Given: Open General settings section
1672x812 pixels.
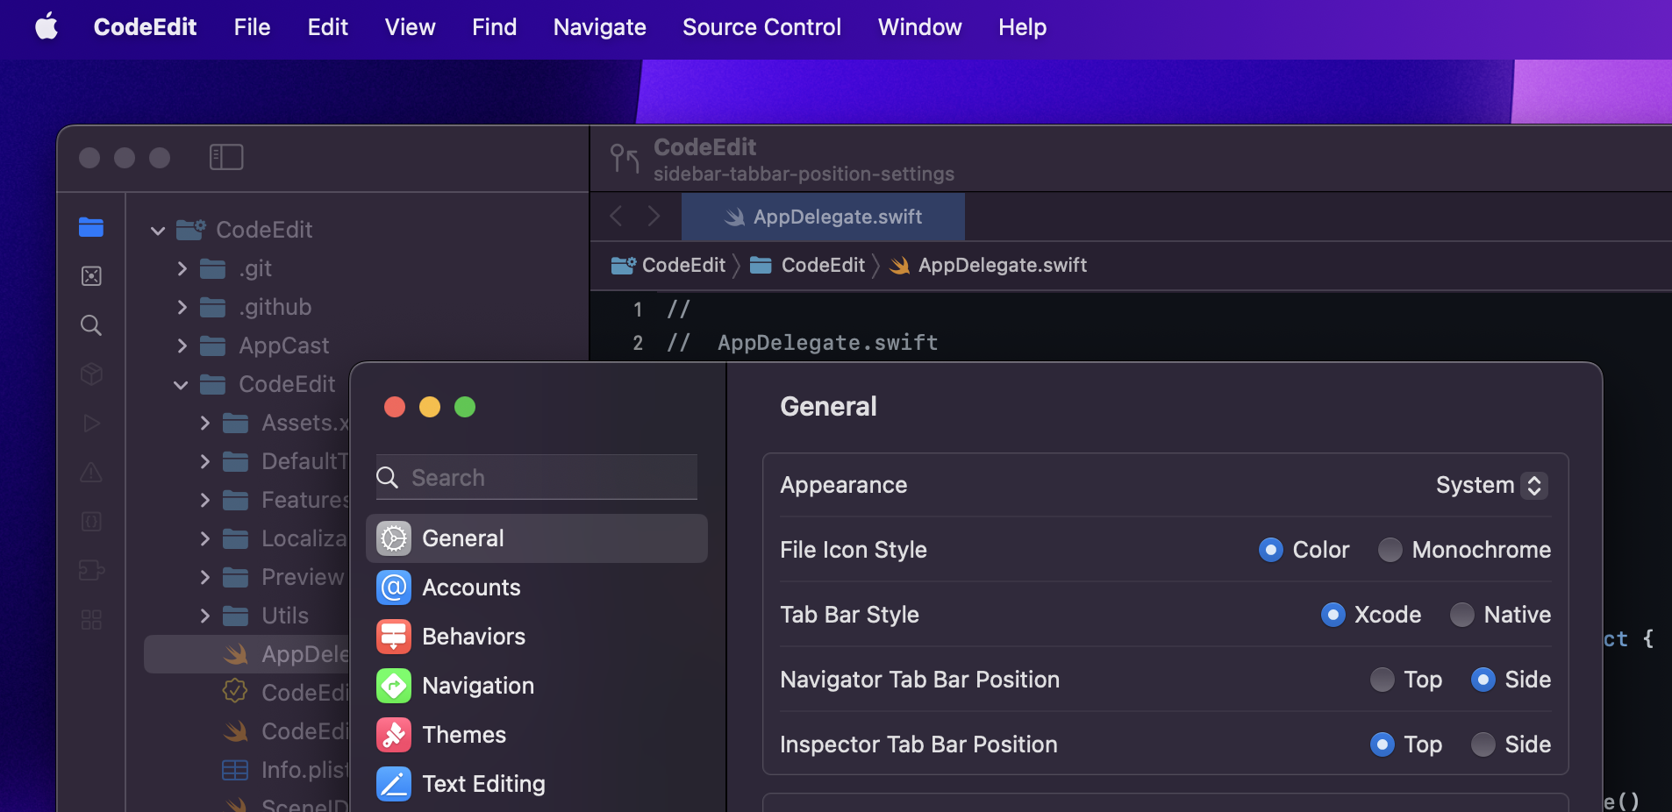Looking at the screenshot, I should coord(537,538).
